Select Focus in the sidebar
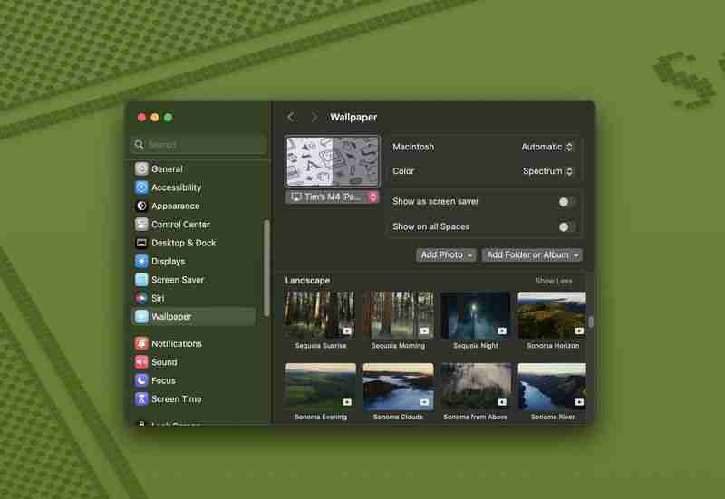Image resolution: width=725 pixels, height=499 pixels. [195, 380]
